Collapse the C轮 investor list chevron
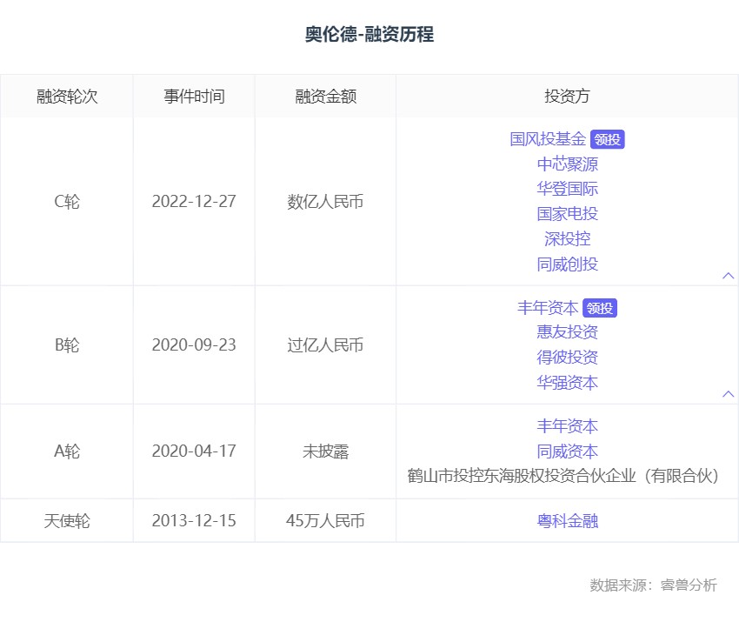The width and height of the screenshot is (739, 622). [729, 276]
